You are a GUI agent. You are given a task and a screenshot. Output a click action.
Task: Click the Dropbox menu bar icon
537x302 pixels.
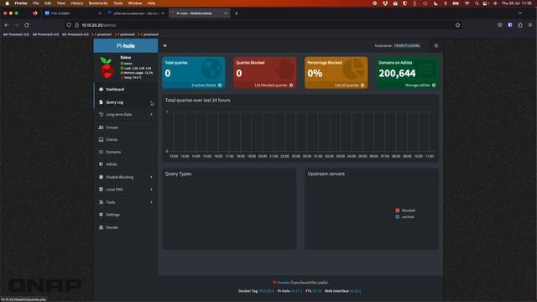click(x=385, y=3)
